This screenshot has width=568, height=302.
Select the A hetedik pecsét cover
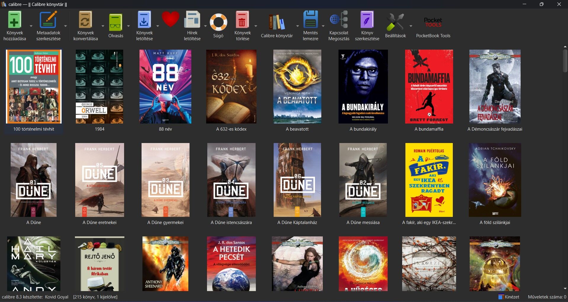click(x=231, y=264)
